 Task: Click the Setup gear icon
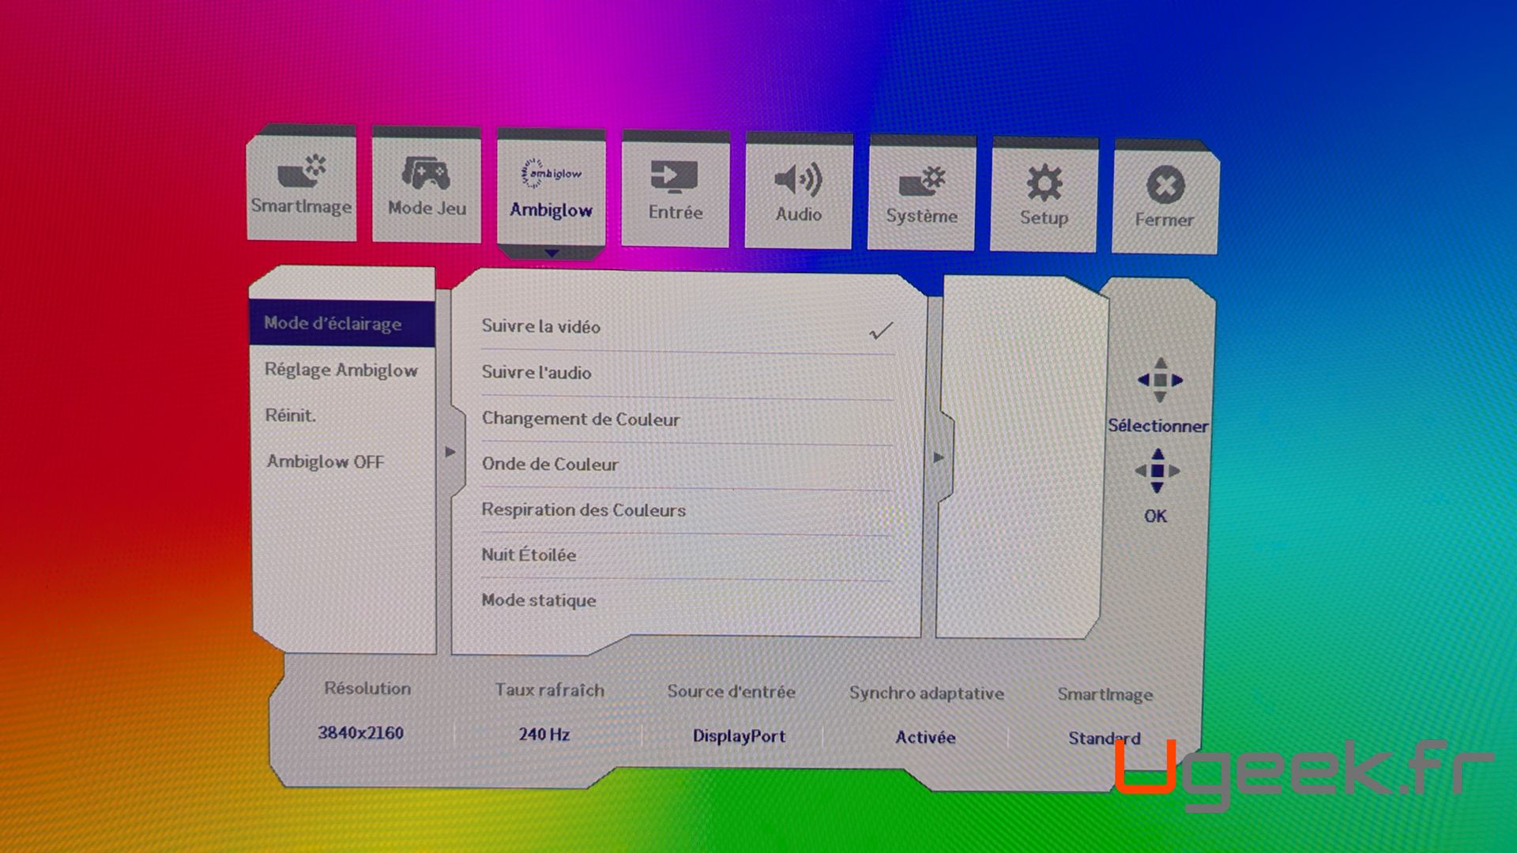tap(1044, 184)
